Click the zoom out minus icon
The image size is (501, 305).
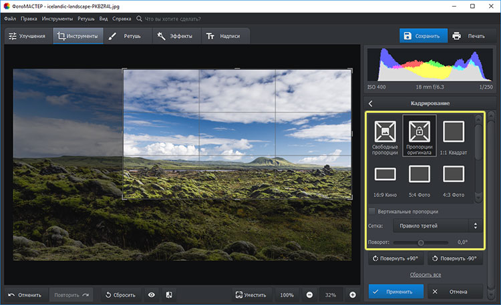[x=310, y=295]
